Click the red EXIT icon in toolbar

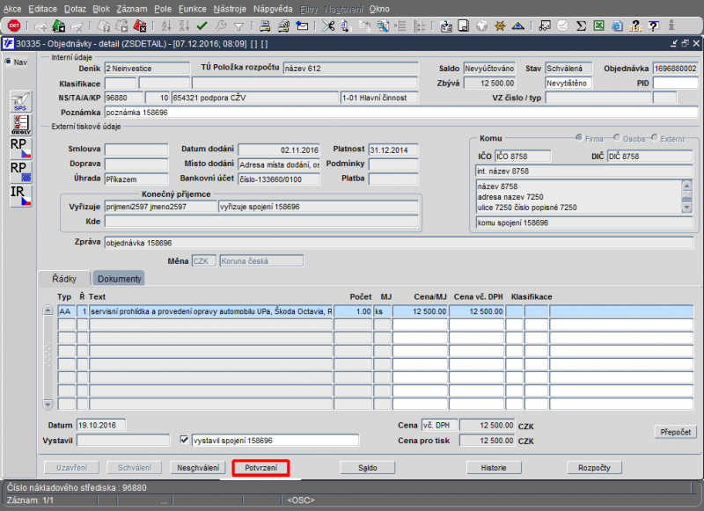[x=14, y=26]
